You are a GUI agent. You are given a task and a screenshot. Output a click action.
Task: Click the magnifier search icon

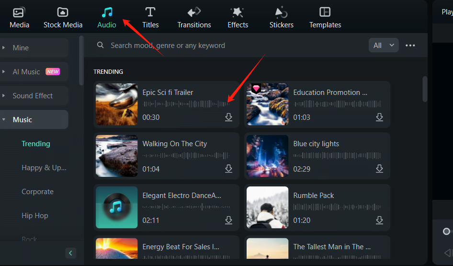coord(100,45)
